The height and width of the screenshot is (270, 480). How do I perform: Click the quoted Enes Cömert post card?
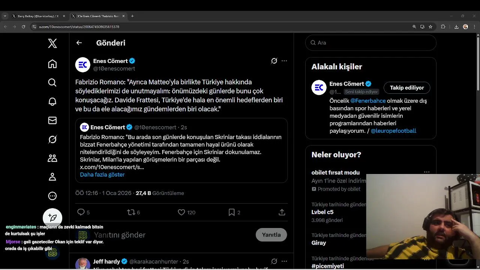pyautogui.click(x=181, y=151)
